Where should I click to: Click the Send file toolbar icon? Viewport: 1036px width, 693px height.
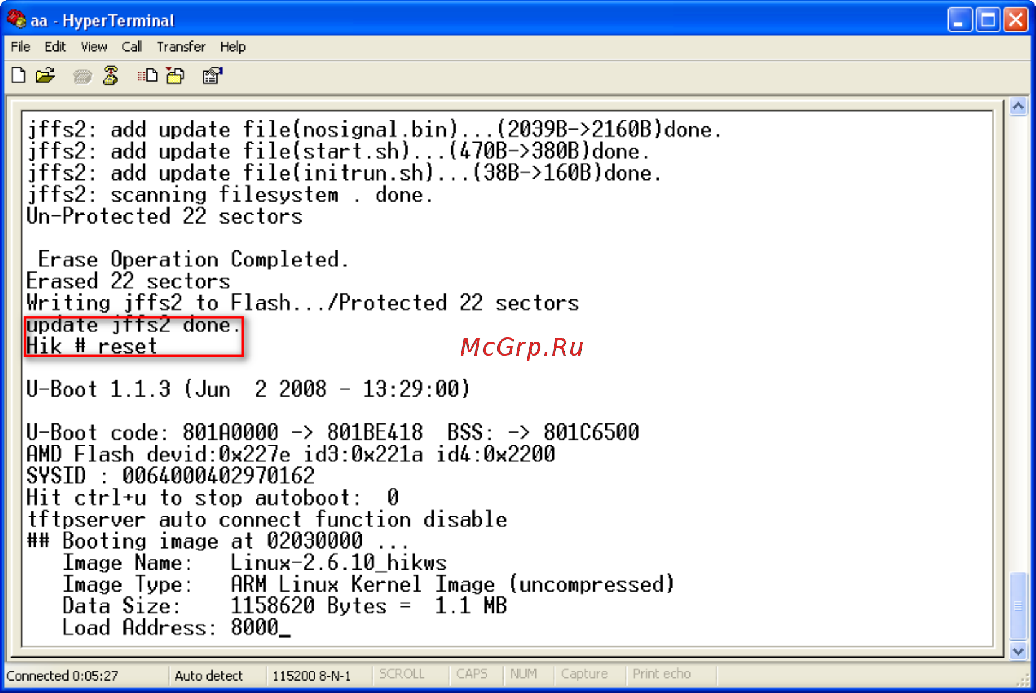(147, 76)
